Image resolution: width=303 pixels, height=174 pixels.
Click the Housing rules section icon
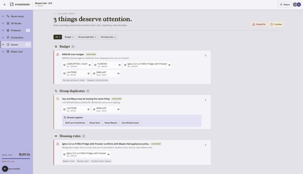(x=56, y=136)
